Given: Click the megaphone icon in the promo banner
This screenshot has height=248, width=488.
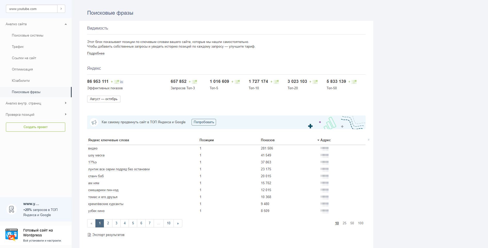Looking at the screenshot, I should tap(94, 122).
